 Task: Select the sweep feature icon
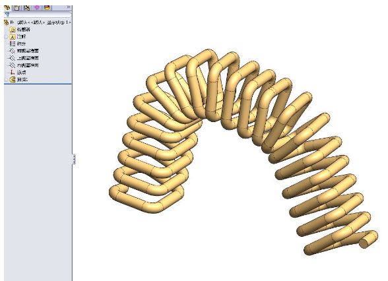click(13, 80)
